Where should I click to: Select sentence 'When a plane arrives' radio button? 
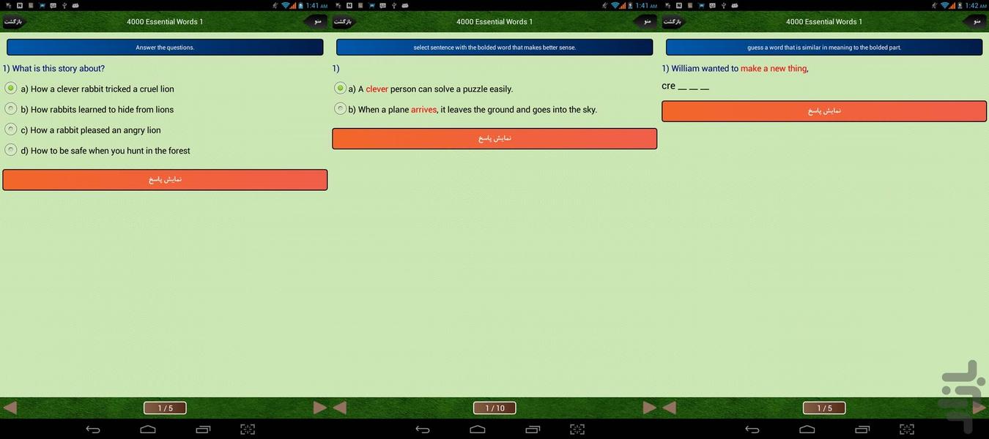341,109
